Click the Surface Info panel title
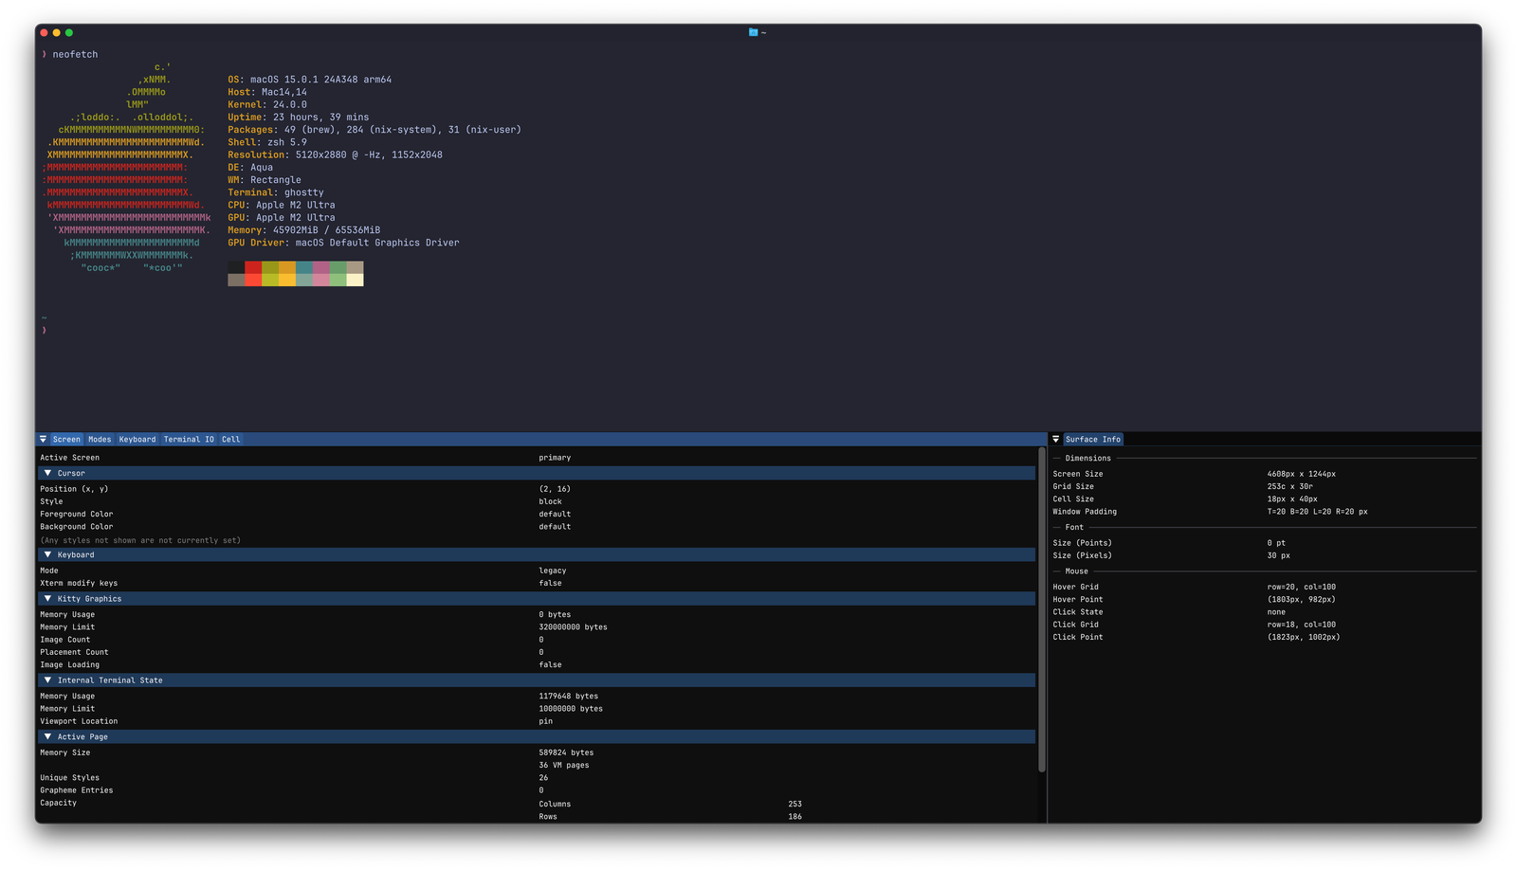 tap(1092, 439)
